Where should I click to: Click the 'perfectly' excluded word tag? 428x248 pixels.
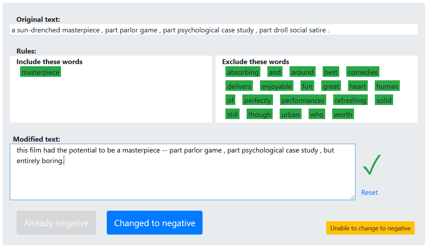258,100
